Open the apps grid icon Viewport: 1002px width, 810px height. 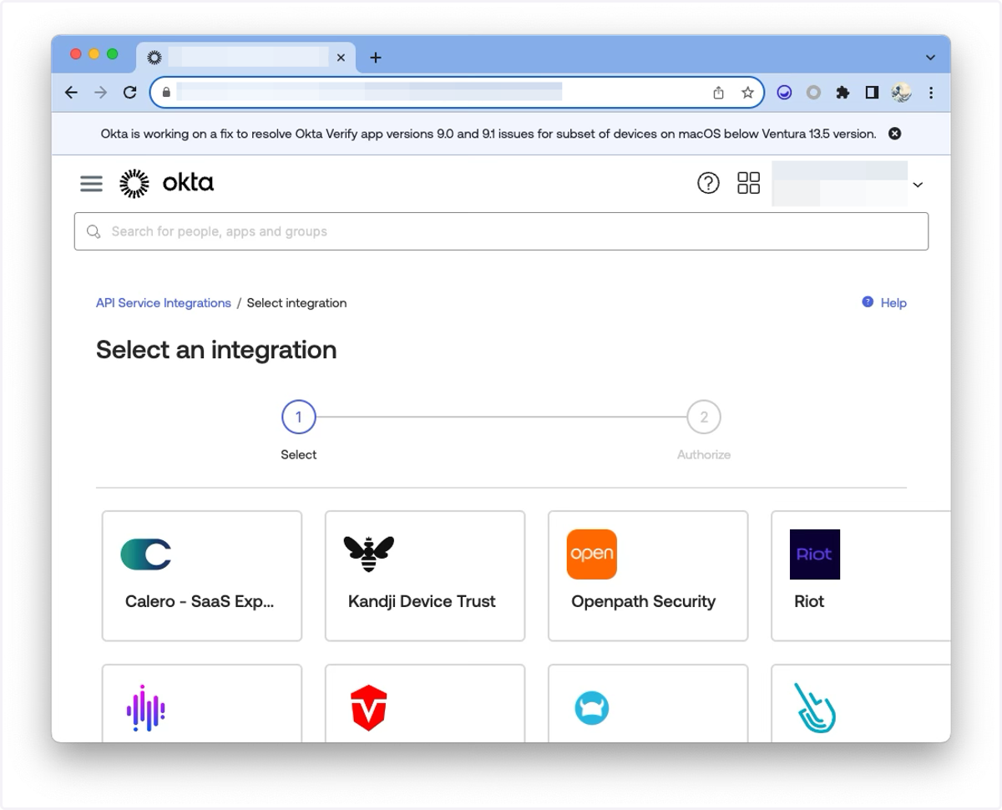pos(749,183)
